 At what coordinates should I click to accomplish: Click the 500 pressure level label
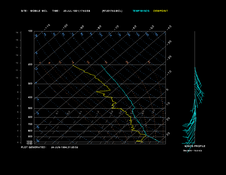point(30,108)
